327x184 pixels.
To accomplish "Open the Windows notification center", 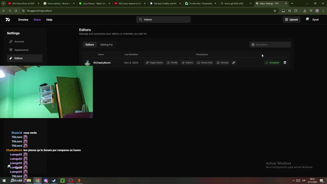I will click(322, 181).
